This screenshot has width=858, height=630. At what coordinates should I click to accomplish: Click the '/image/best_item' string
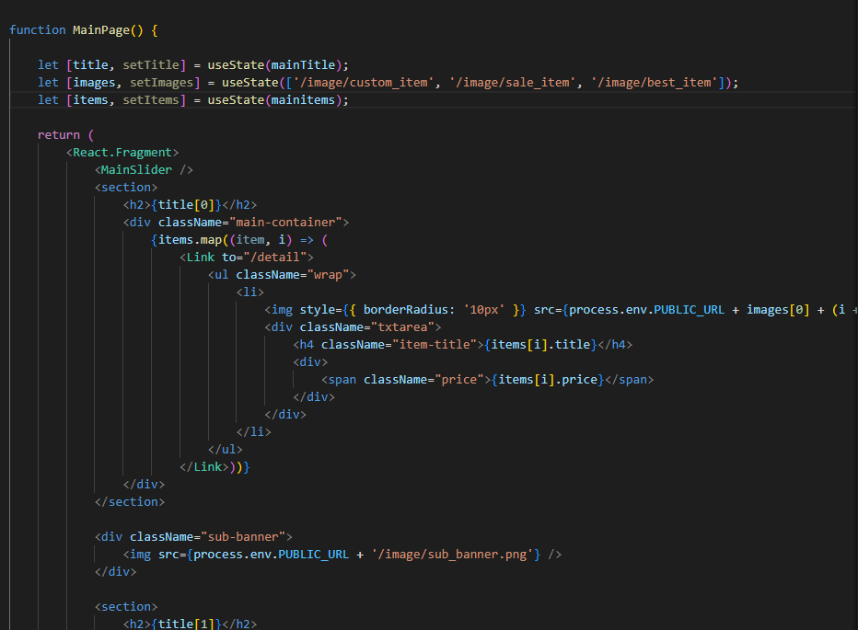tap(654, 83)
